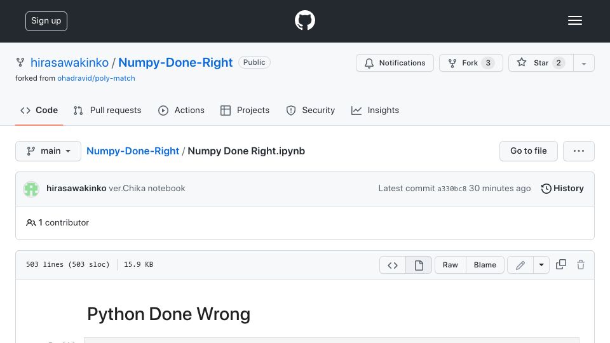Click the 30 minutes ago timestamp
610x343 pixels.
499,188
